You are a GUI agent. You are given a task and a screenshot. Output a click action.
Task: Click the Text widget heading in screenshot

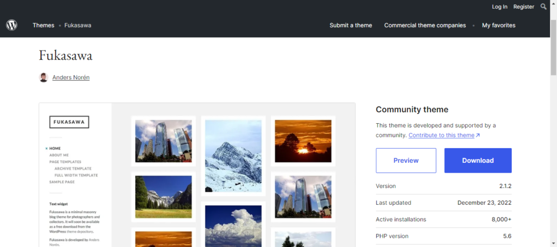59,204
